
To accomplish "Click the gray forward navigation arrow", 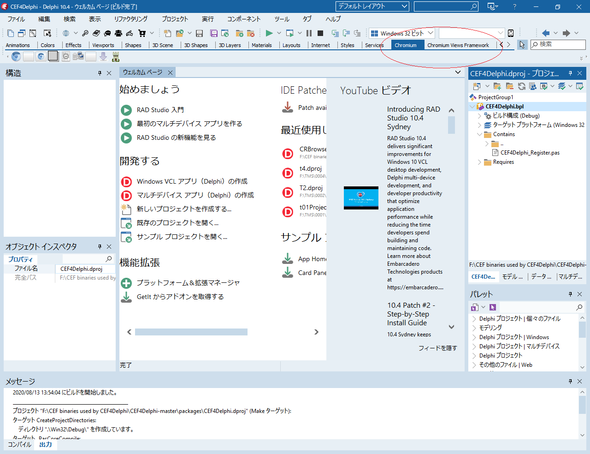I will (x=566, y=33).
